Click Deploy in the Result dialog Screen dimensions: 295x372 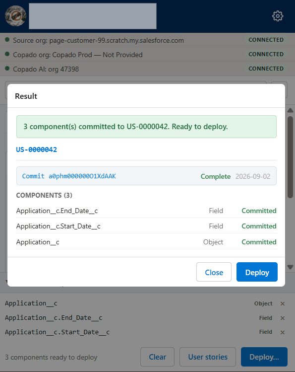click(x=257, y=272)
